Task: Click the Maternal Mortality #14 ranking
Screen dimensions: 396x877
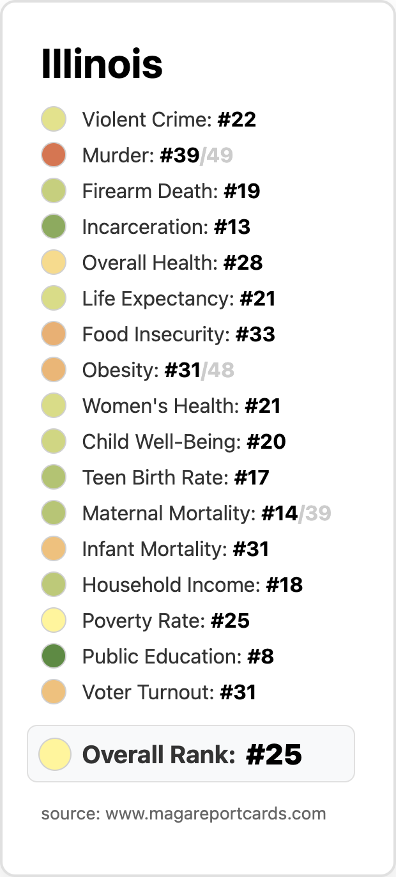Action: click(207, 513)
